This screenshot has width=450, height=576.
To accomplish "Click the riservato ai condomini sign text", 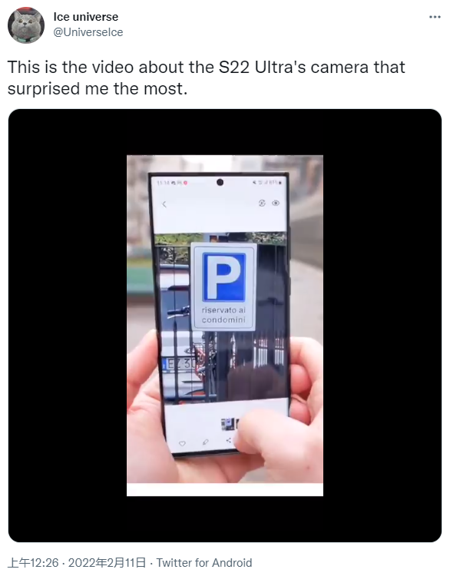I will (223, 315).
